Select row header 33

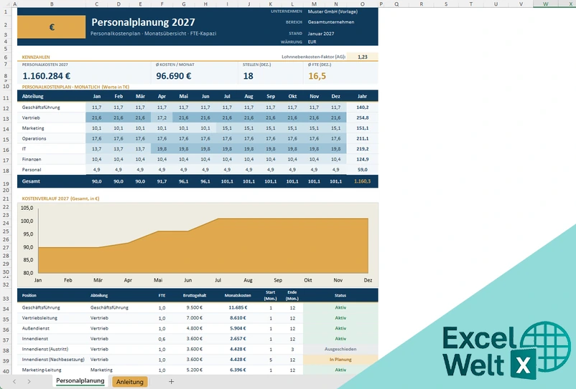tap(6, 299)
